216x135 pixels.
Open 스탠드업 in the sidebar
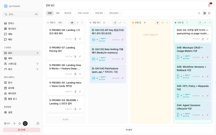[22, 64]
